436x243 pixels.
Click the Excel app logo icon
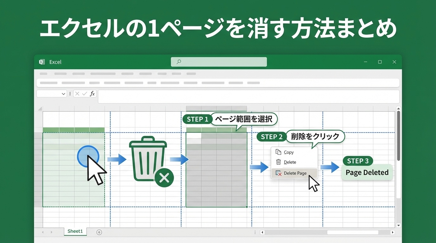click(42, 62)
